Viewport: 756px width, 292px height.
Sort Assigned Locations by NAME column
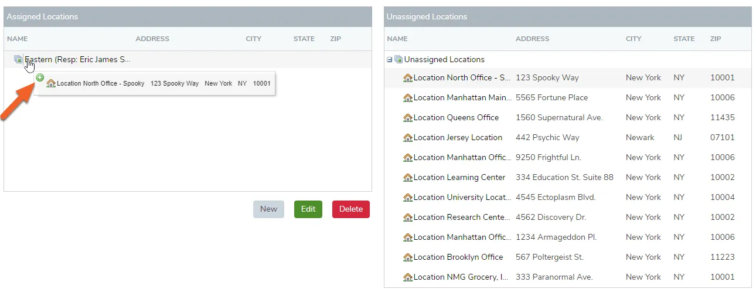click(17, 39)
